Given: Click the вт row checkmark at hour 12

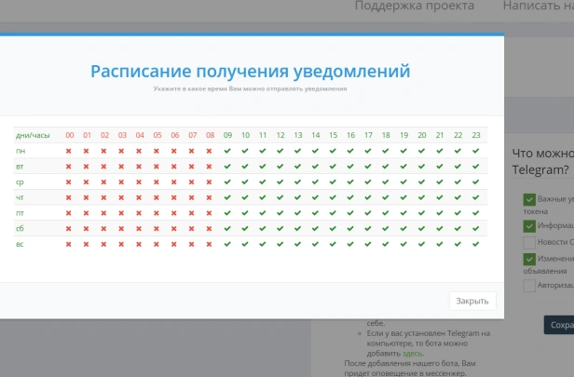Looking at the screenshot, I should [x=280, y=167].
